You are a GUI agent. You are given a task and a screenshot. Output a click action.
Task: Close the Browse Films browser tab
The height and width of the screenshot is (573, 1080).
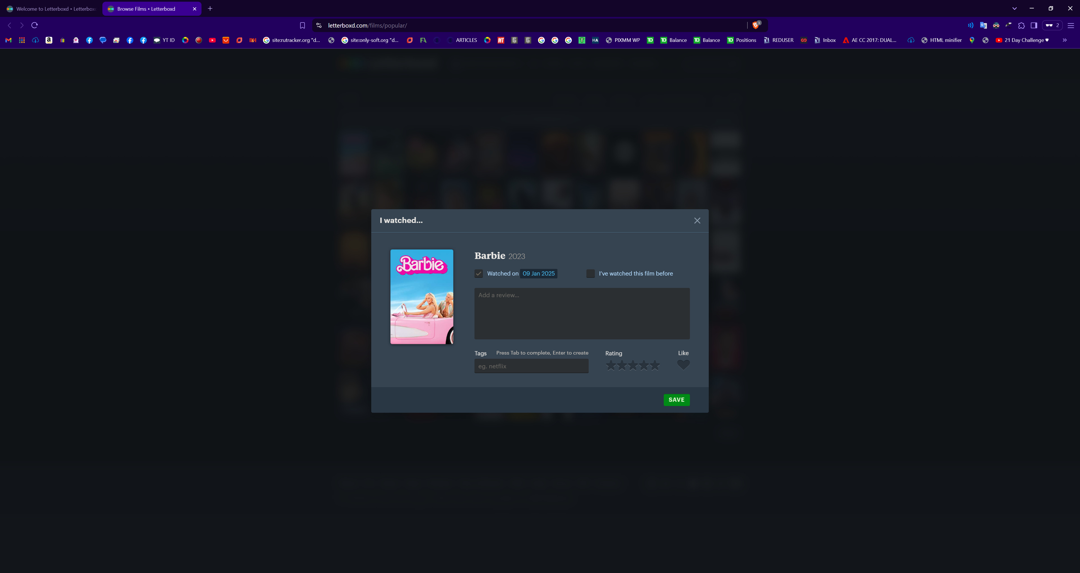tap(195, 9)
